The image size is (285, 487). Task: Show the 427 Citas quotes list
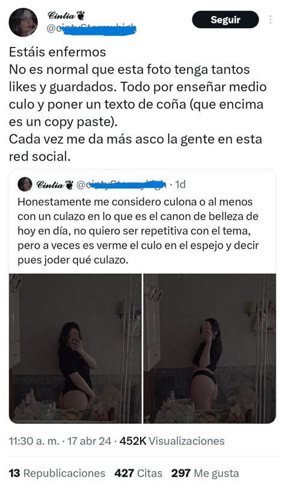click(x=138, y=473)
